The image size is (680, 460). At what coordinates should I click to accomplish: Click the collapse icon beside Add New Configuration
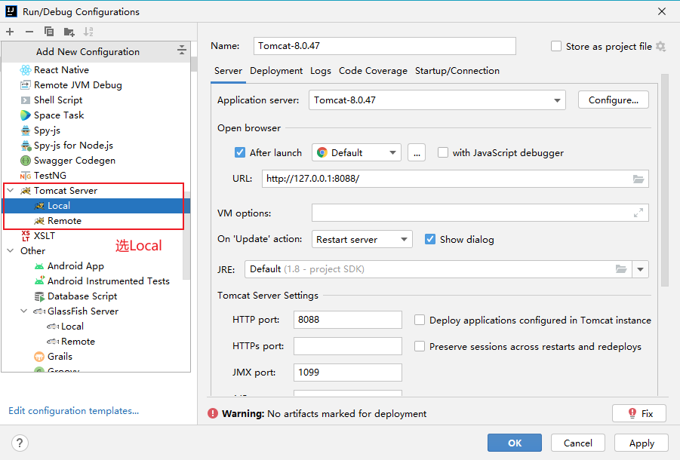(182, 50)
